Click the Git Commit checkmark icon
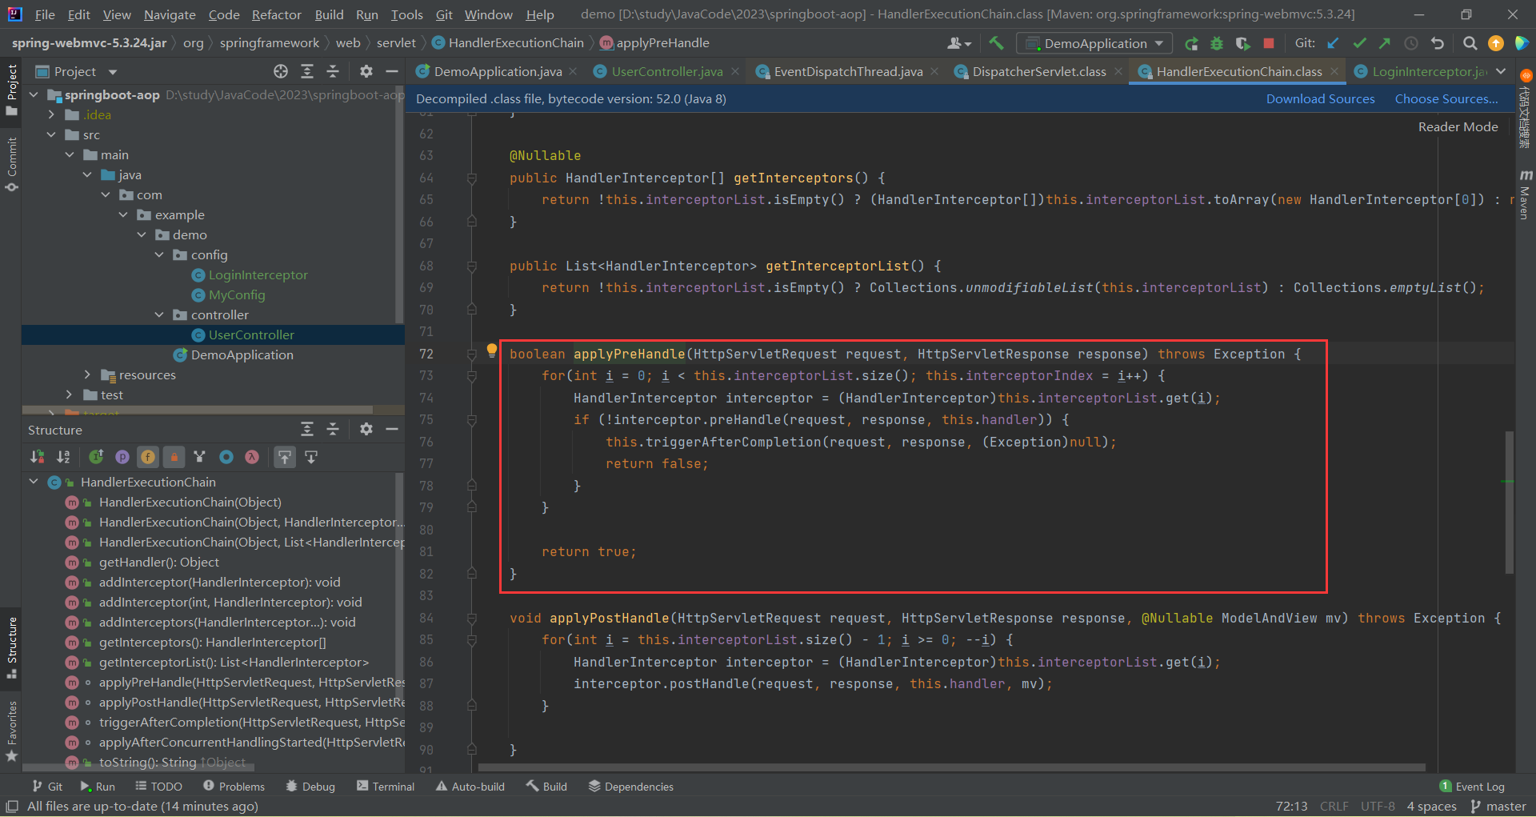The height and width of the screenshot is (817, 1536). [x=1359, y=43]
